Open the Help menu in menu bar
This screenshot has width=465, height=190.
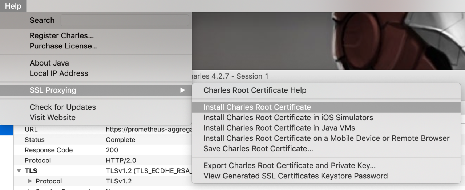click(x=13, y=6)
